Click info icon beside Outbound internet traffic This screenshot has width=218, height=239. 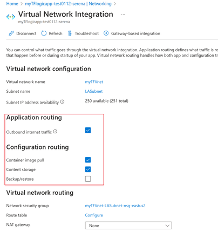55,132
